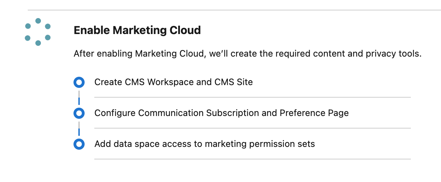Viewport: 441px width, 182px height.
Task: Open Add data space access to marketing permission sets
Action: point(205,144)
